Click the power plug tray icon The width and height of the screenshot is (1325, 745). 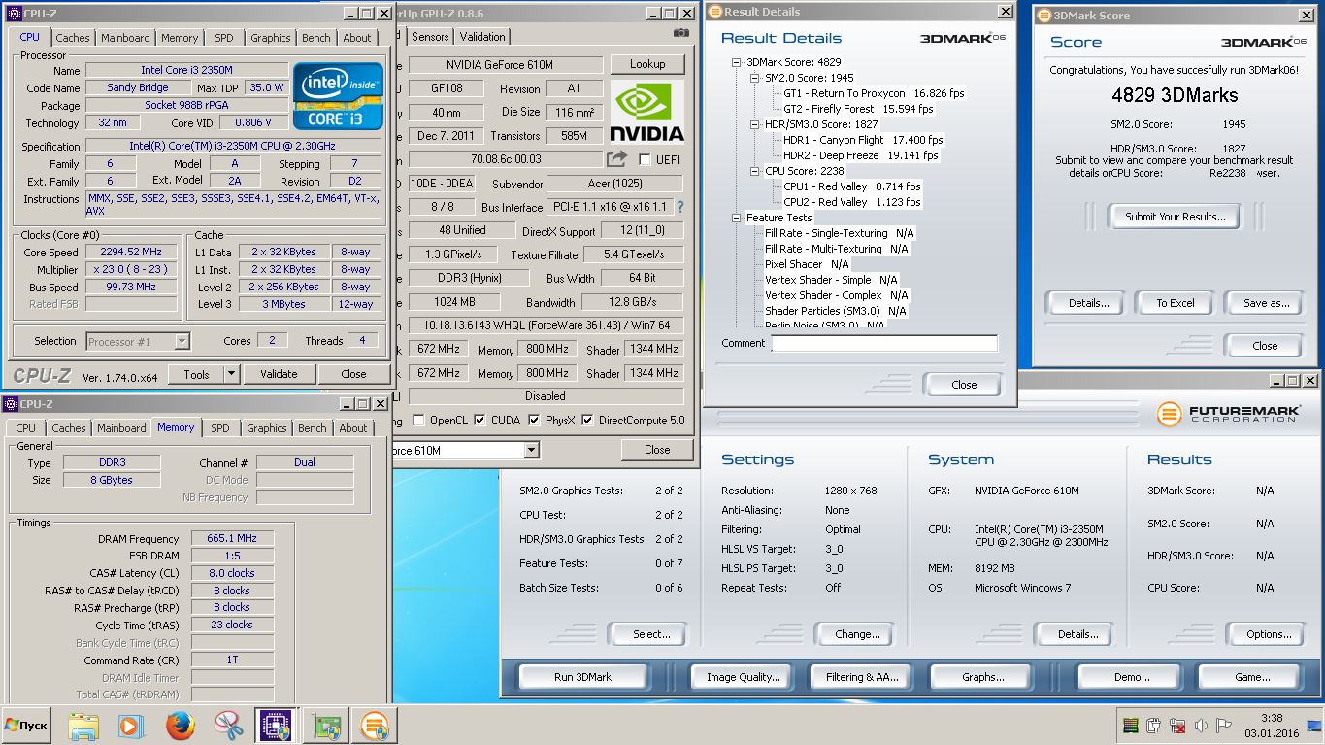[1153, 726]
